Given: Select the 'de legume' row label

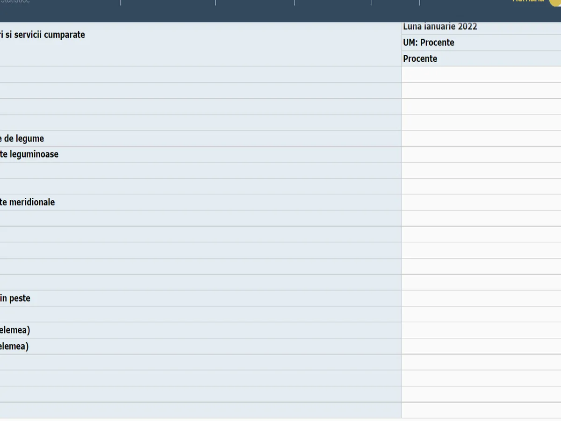Looking at the screenshot, I should [22, 138].
